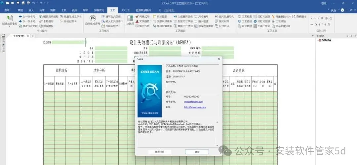
Task: Expand 输入公共信息 dropdown
Action: pyautogui.click(x=122, y=21)
